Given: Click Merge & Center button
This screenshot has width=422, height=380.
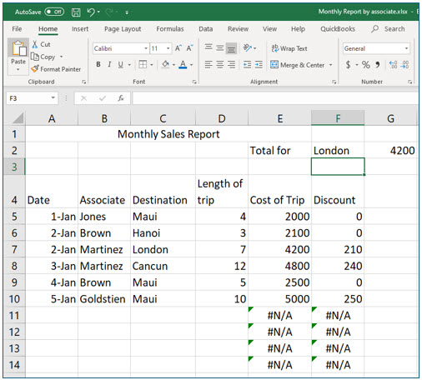Looking at the screenshot, I should click(297, 65).
